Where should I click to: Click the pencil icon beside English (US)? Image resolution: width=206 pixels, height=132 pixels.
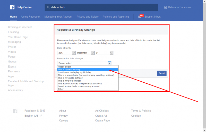(41, 116)
